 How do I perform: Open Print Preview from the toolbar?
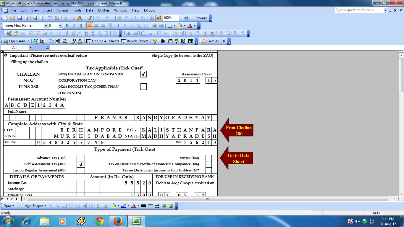click(42, 18)
